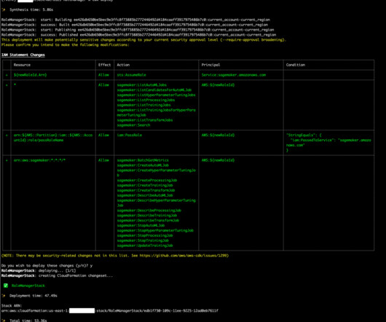Click the 'Stack ARN:' label
Viewport: 386px width, 322px height.
pos(12,306)
